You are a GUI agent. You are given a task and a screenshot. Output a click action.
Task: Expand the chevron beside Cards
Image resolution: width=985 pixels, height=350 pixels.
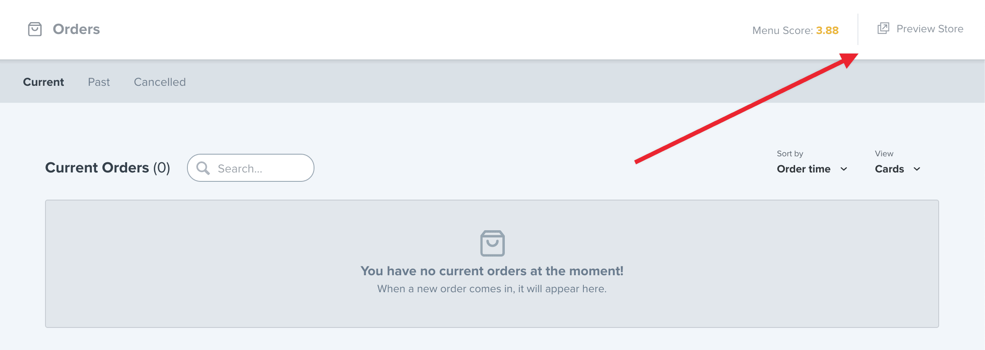(x=917, y=169)
